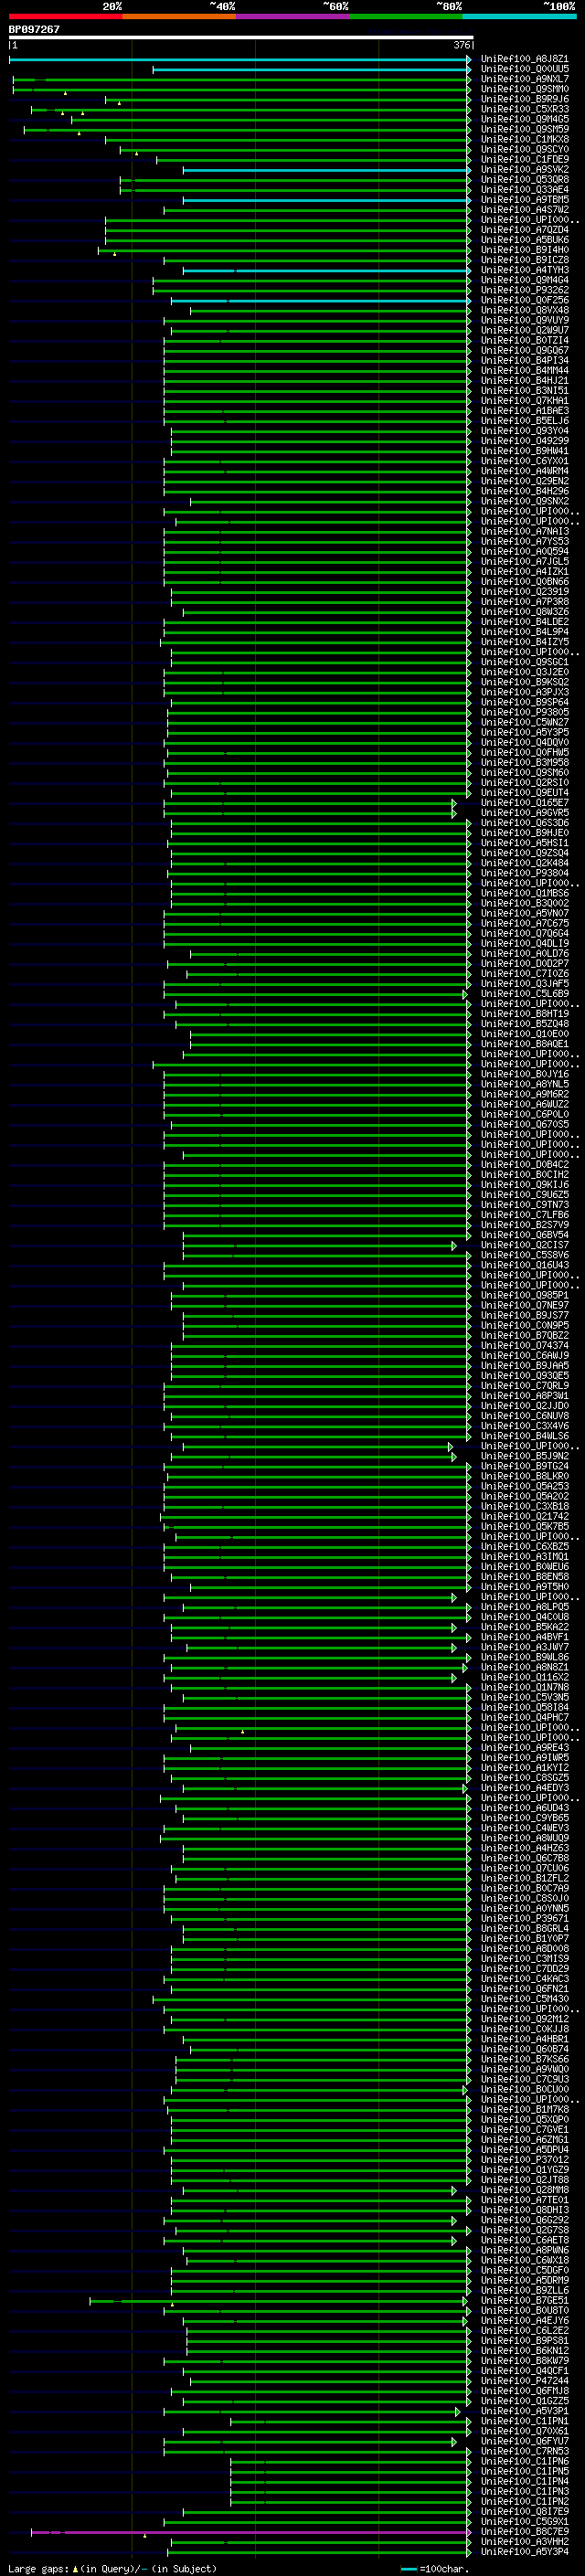The height and width of the screenshot is (2576, 585).
Task: Select hit label UniRef100_A3VHH2
Action: point(525,2542)
